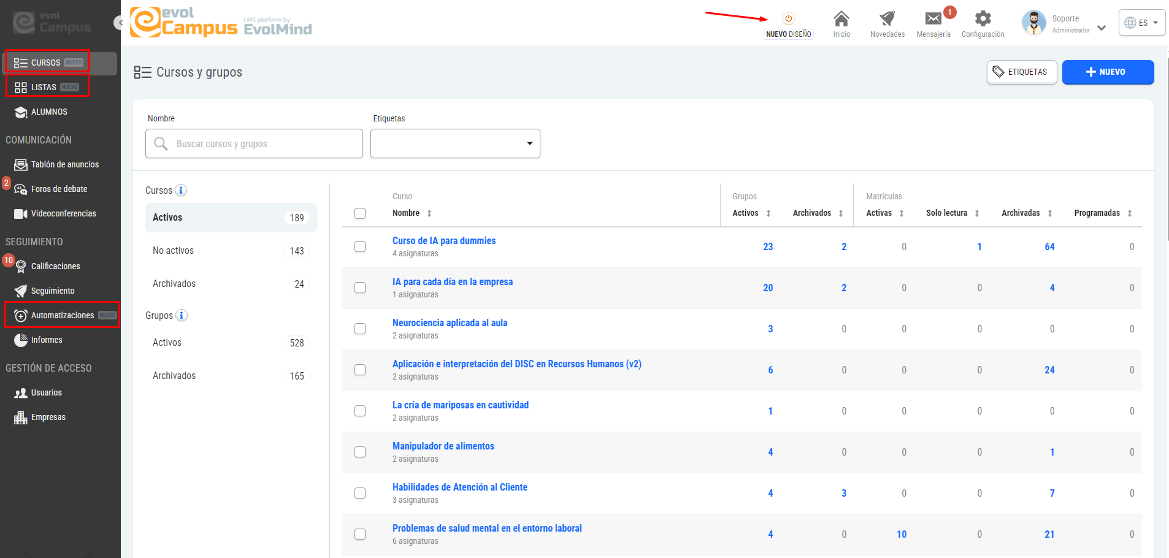Click the Buscar cursos y grupos search field
The image size is (1169, 558).
(x=254, y=143)
